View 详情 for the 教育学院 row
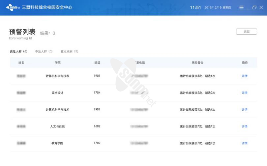267x166 pixels. 244,143
